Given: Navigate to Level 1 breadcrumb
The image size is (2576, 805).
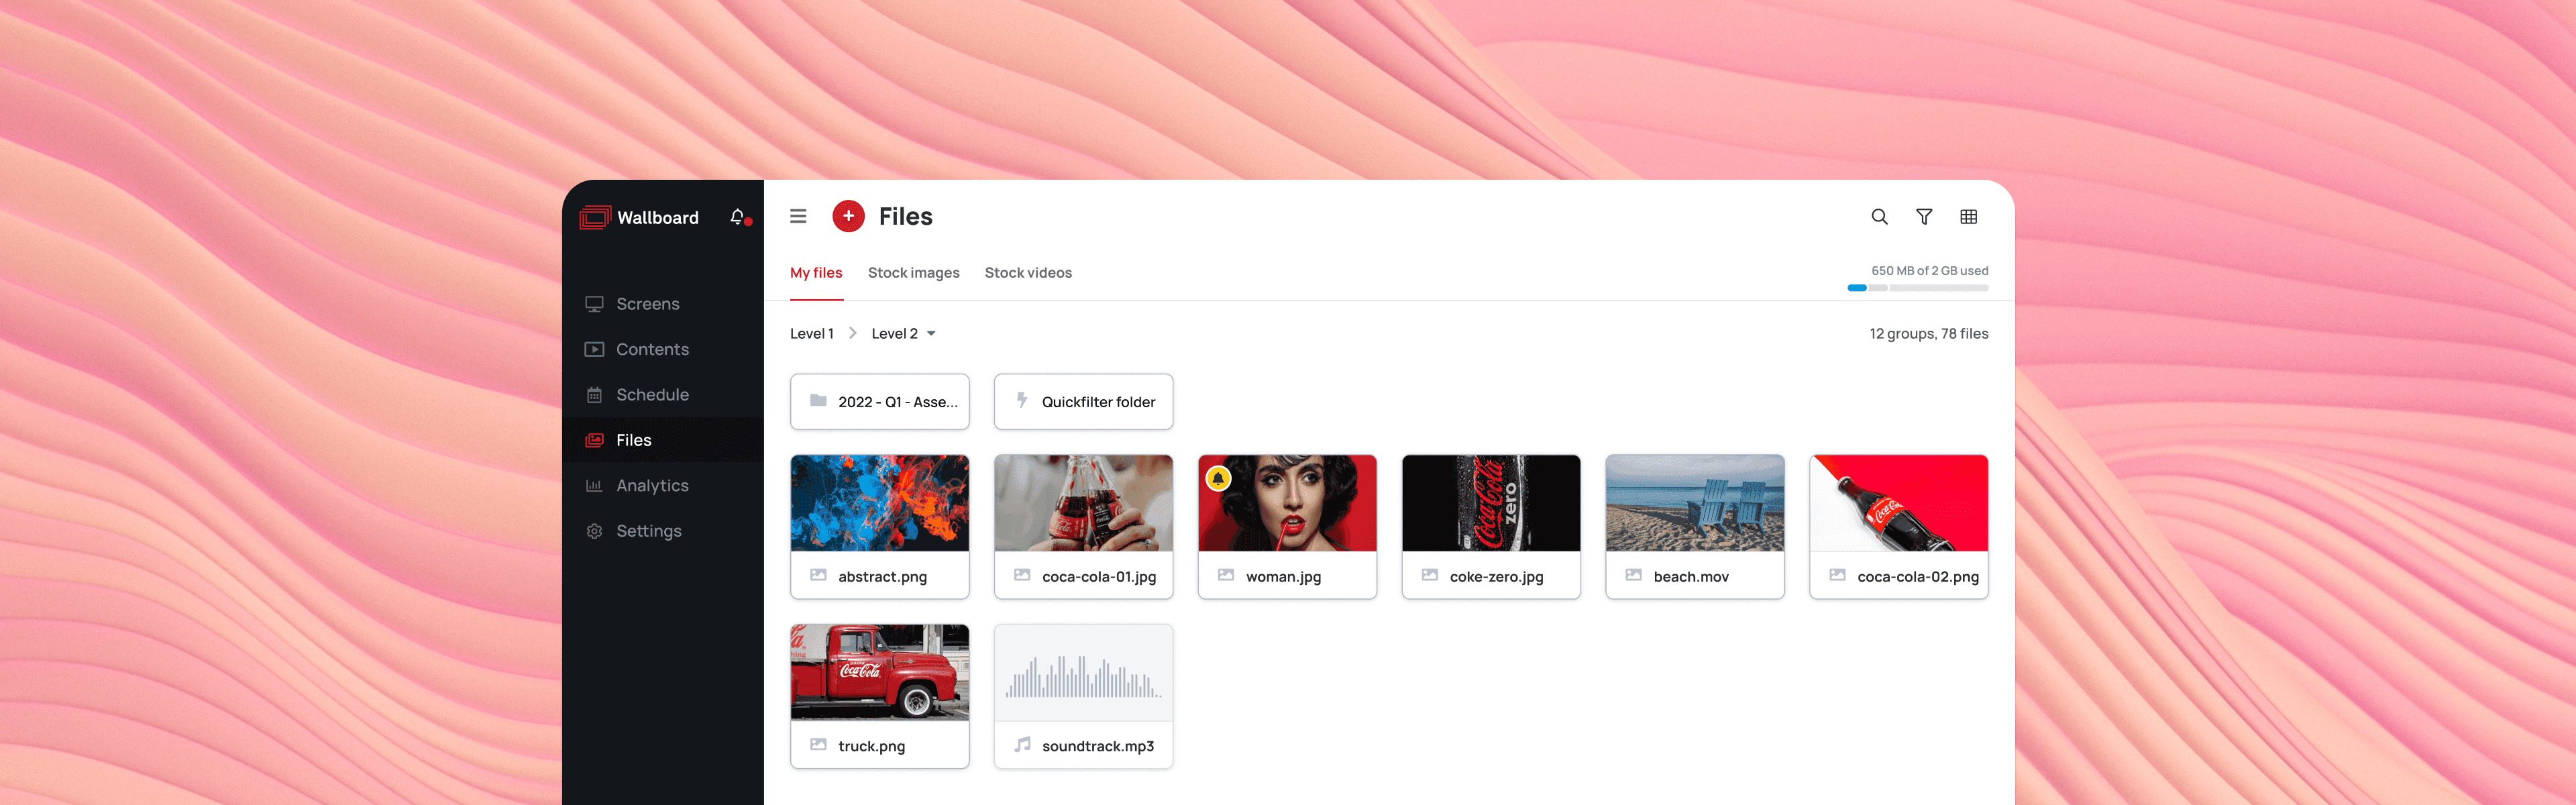Looking at the screenshot, I should click(x=811, y=334).
